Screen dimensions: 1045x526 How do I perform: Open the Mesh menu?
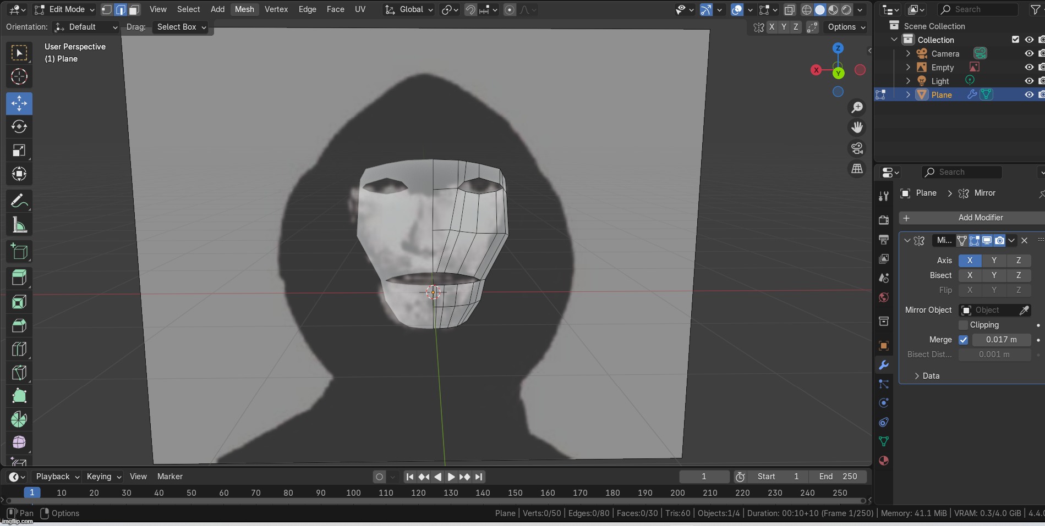pos(244,9)
